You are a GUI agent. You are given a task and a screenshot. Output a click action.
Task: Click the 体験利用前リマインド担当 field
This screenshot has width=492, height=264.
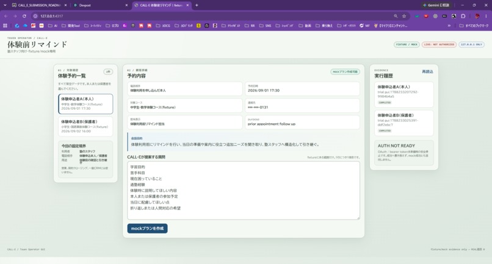[x=185, y=123]
